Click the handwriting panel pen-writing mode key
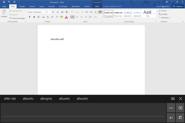 180,118
